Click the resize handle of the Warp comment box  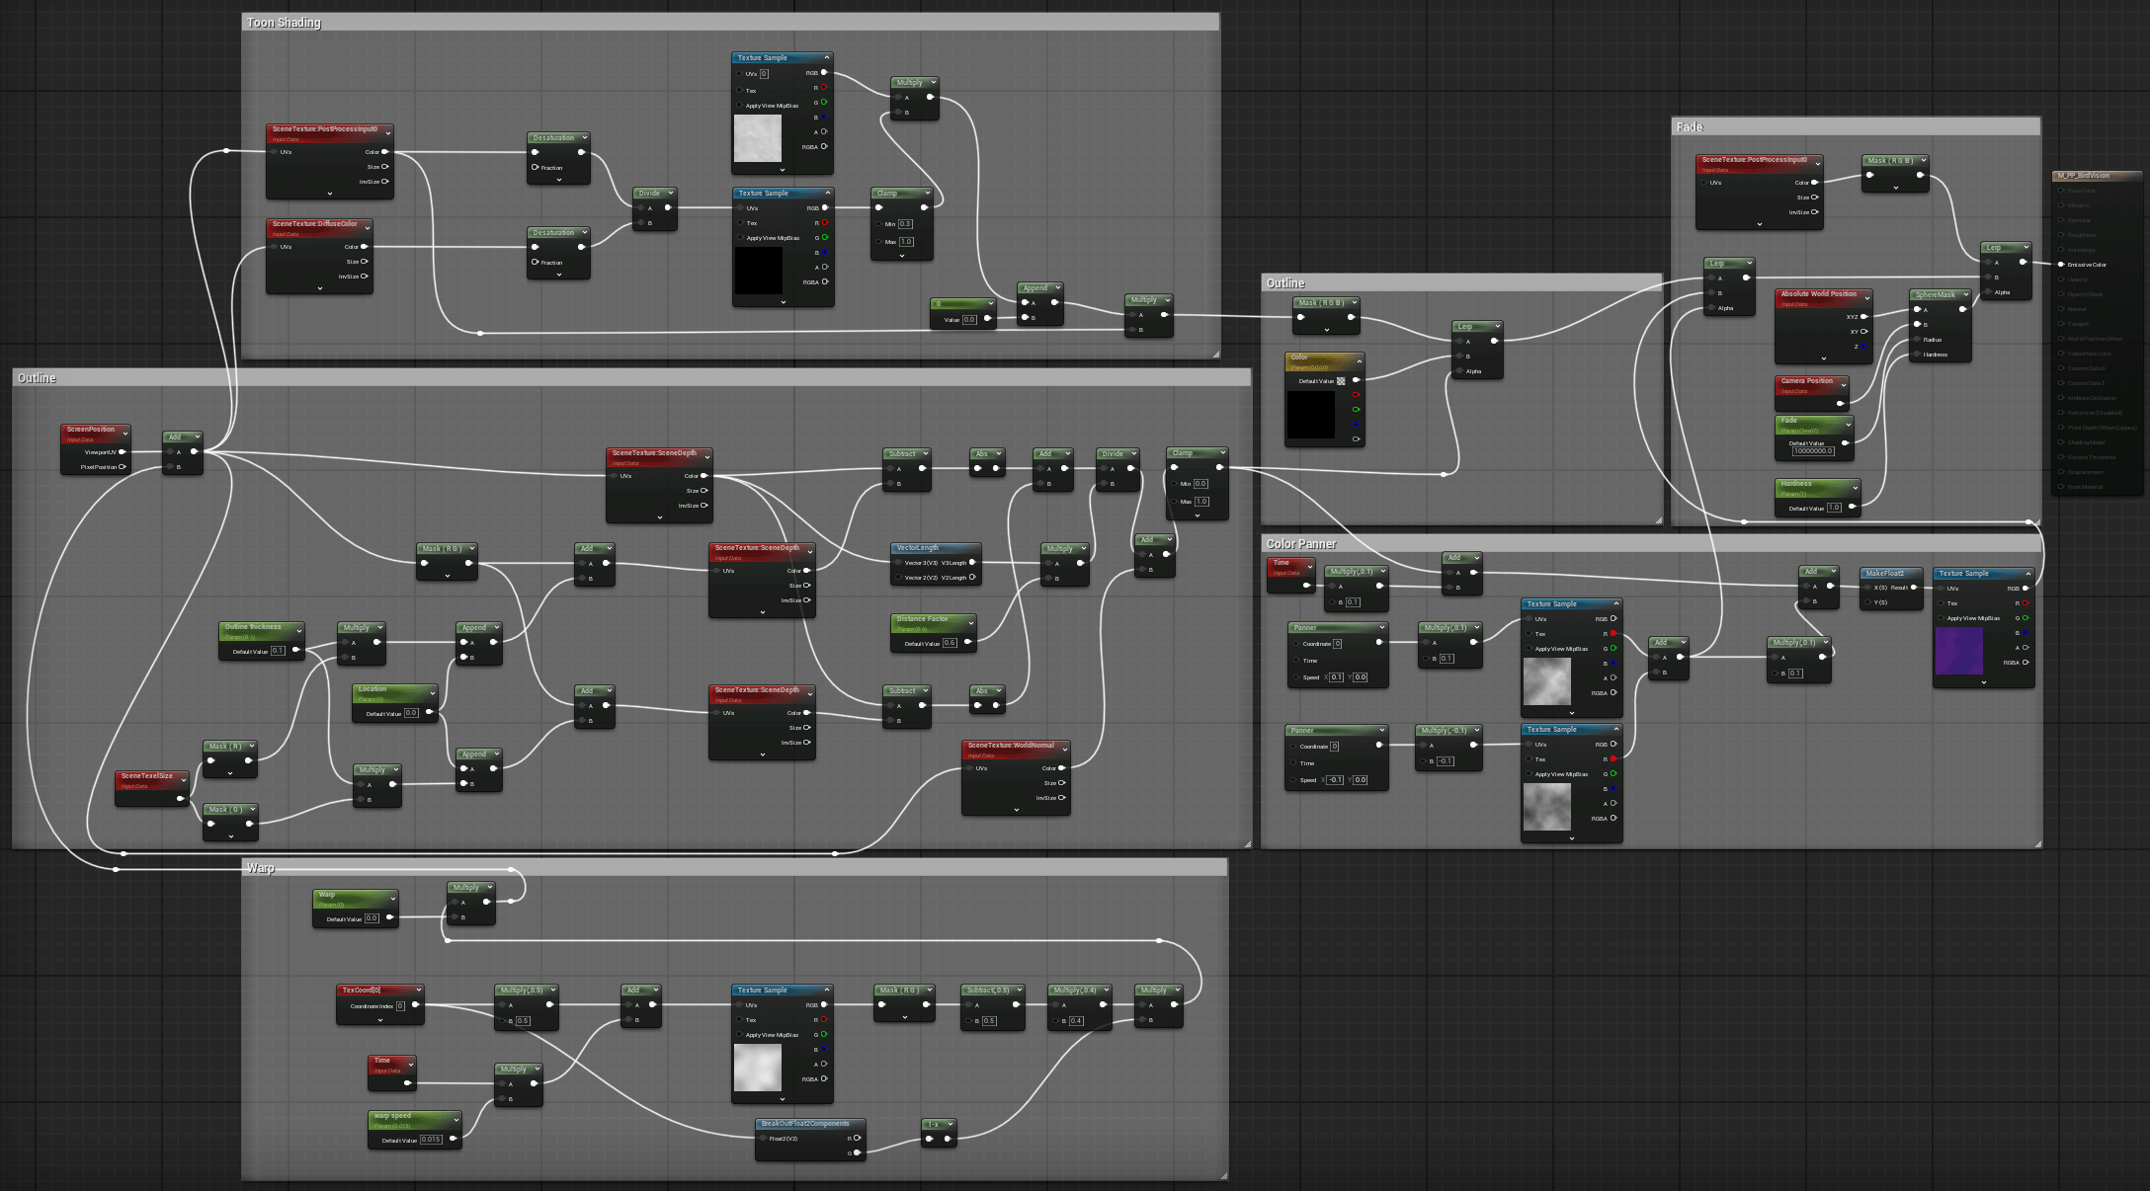pos(1223,1175)
